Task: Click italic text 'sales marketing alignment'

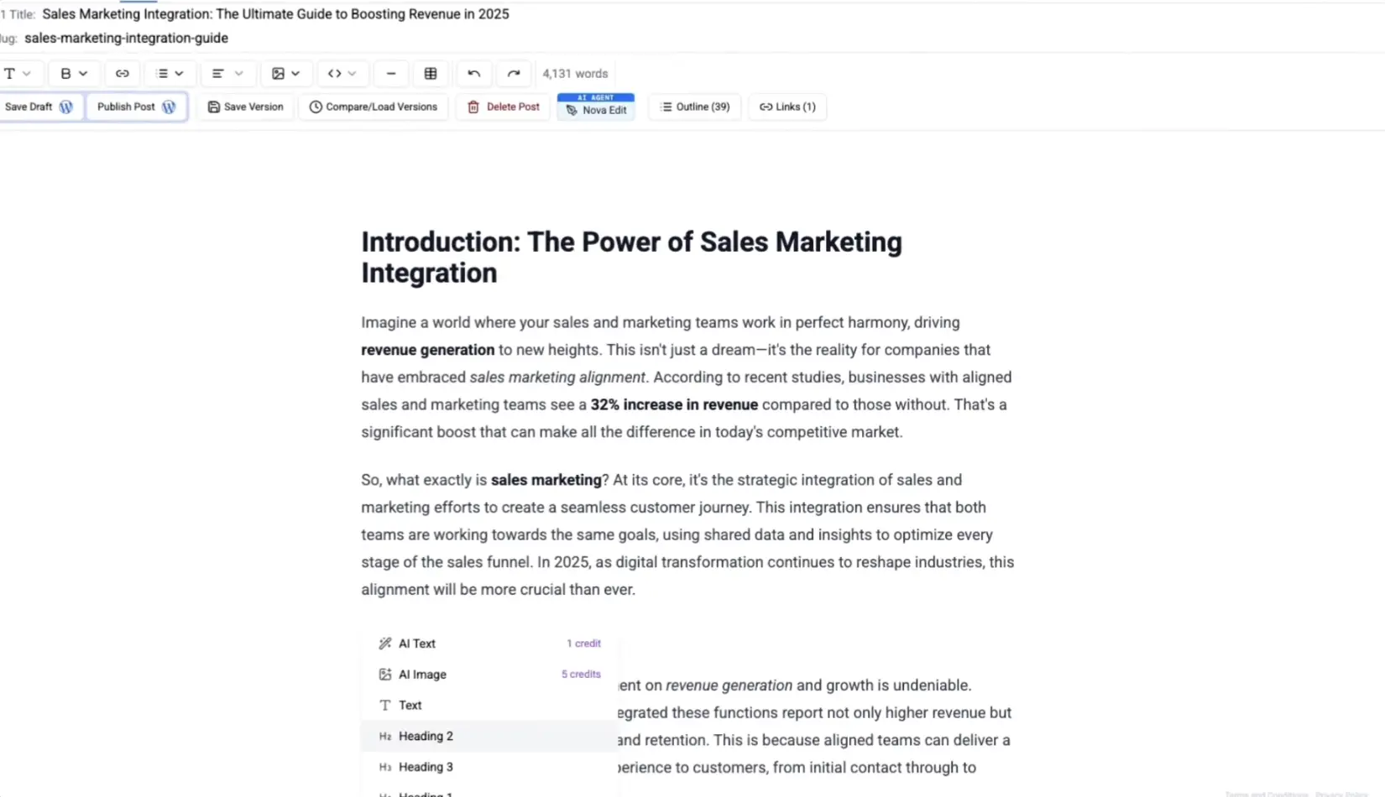Action: tap(557, 378)
